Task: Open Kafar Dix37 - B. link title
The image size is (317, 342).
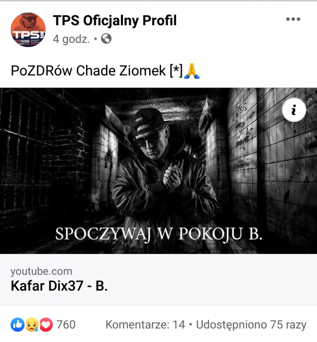Action: pos(59,286)
